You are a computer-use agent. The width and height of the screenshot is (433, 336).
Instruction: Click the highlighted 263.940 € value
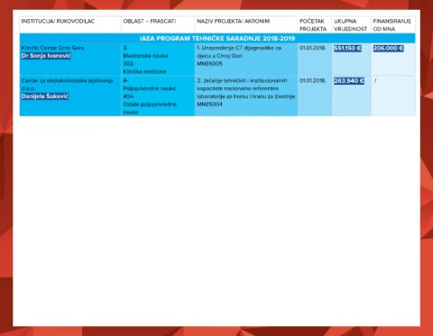point(349,80)
